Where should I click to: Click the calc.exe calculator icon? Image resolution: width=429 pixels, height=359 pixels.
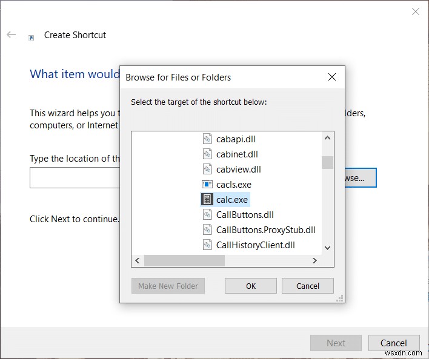coord(207,200)
